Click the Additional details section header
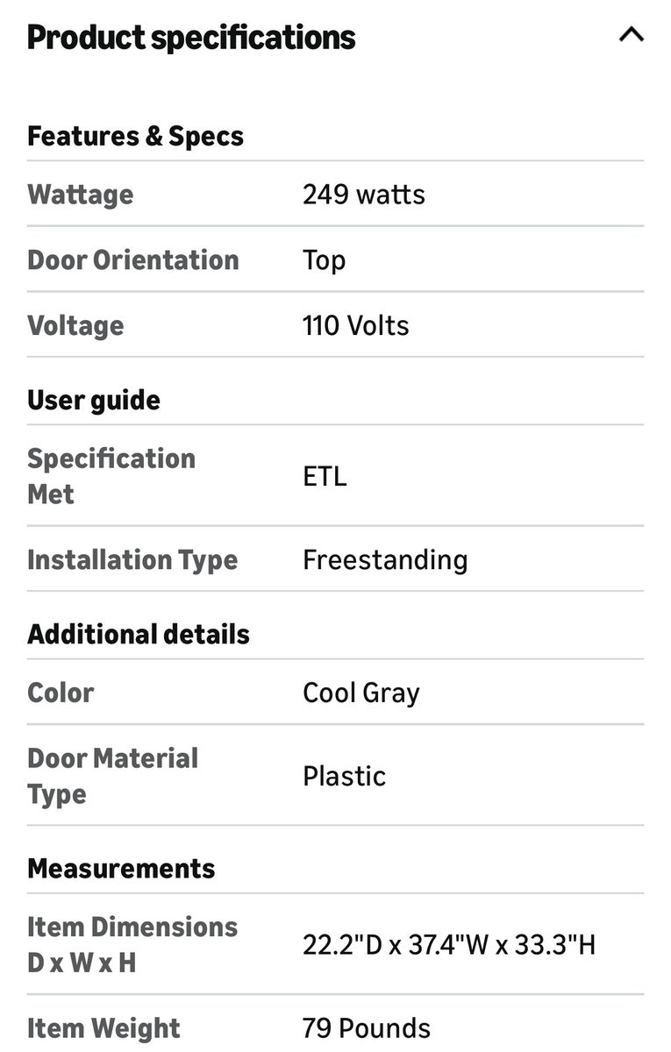The image size is (671, 1052). pos(139,634)
